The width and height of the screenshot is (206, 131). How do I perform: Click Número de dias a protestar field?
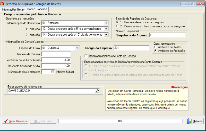click(48, 72)
